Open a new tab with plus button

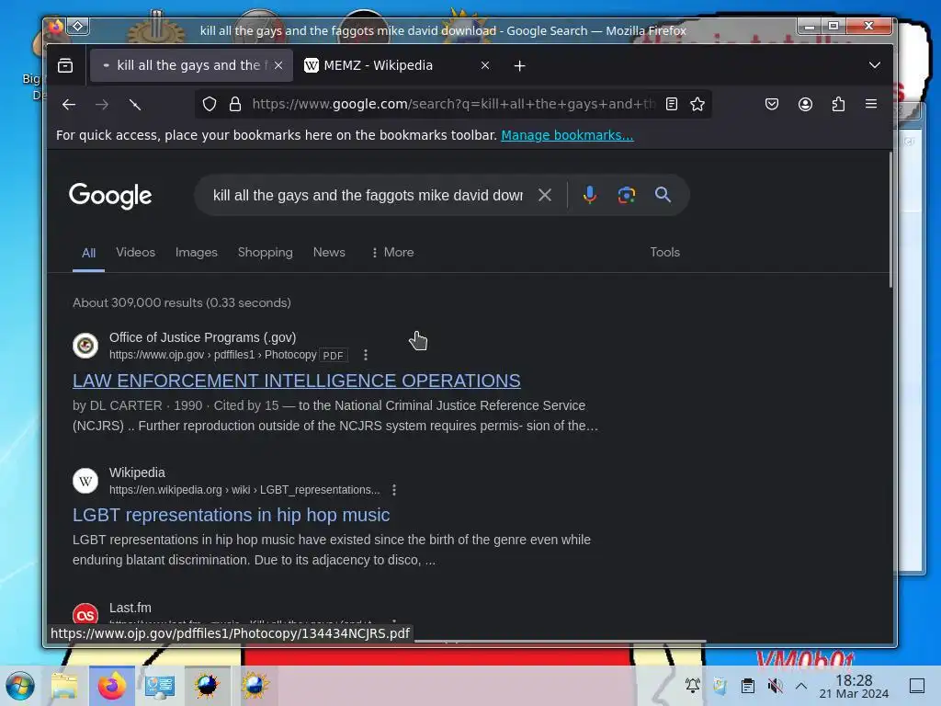click(520, 65)
